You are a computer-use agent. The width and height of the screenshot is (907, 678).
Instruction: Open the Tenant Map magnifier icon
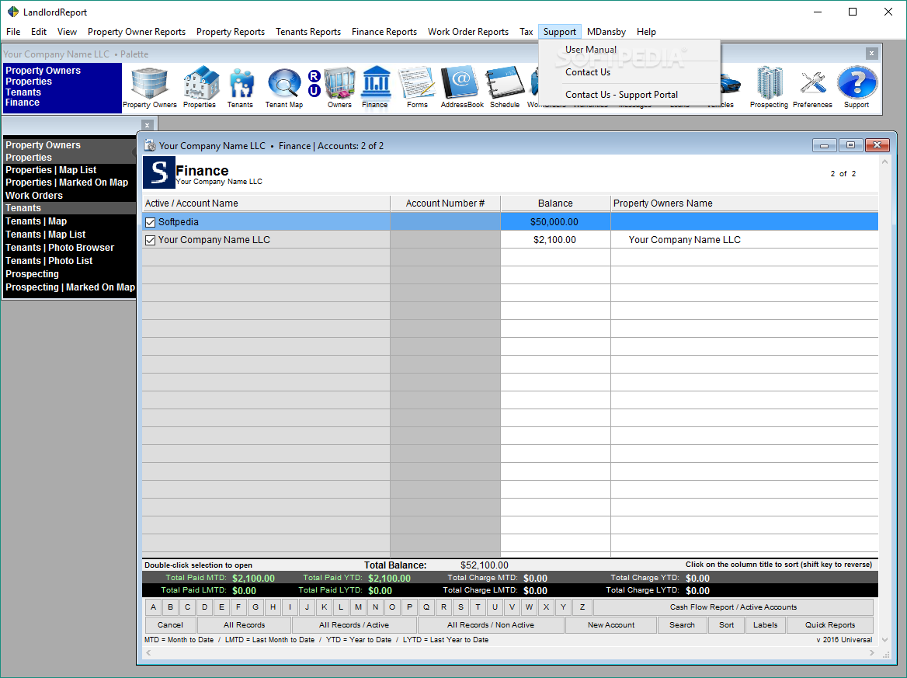(x=284, y=83)
